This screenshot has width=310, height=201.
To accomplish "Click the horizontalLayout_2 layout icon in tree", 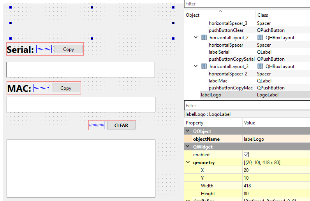I will (x=204, y=38).
